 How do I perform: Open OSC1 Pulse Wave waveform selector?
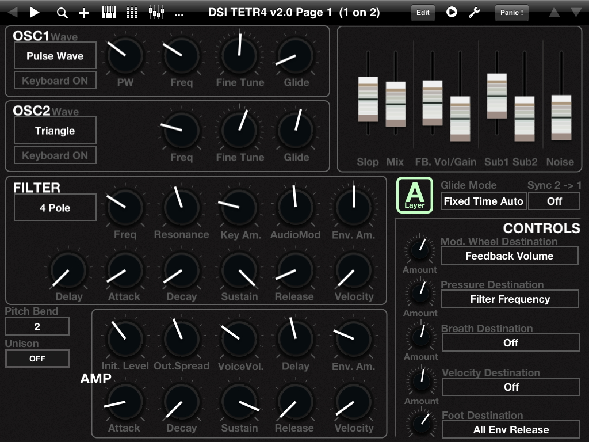point(55,56)
